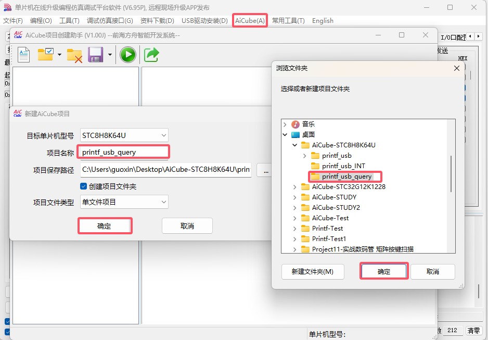Open the 项目文件类型 单文件项目 dropdown
The image size is (488, 340).
[x=124, y=202]
